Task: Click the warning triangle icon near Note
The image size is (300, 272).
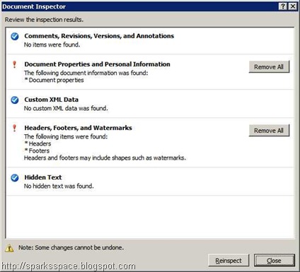Action: (x=9, y=248)
